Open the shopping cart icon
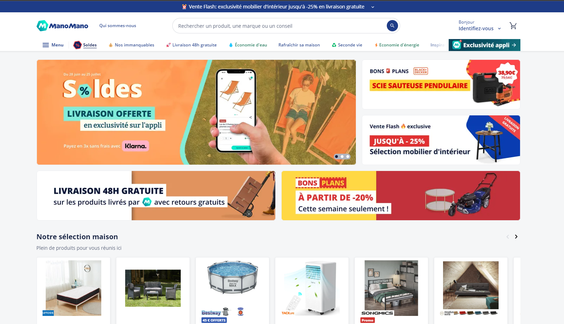The height and width of the screenshot is (324, 564). click(x=513, y=26)
